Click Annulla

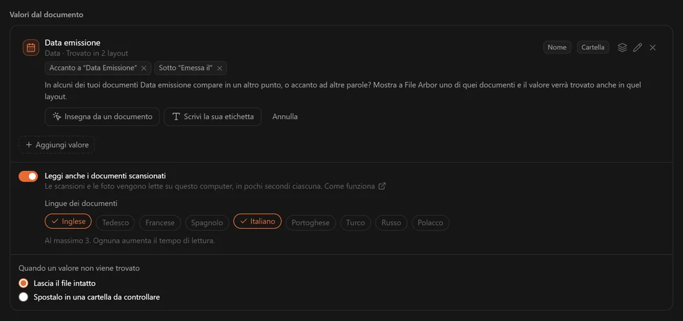pyautogui.click(x=285, y=116)
